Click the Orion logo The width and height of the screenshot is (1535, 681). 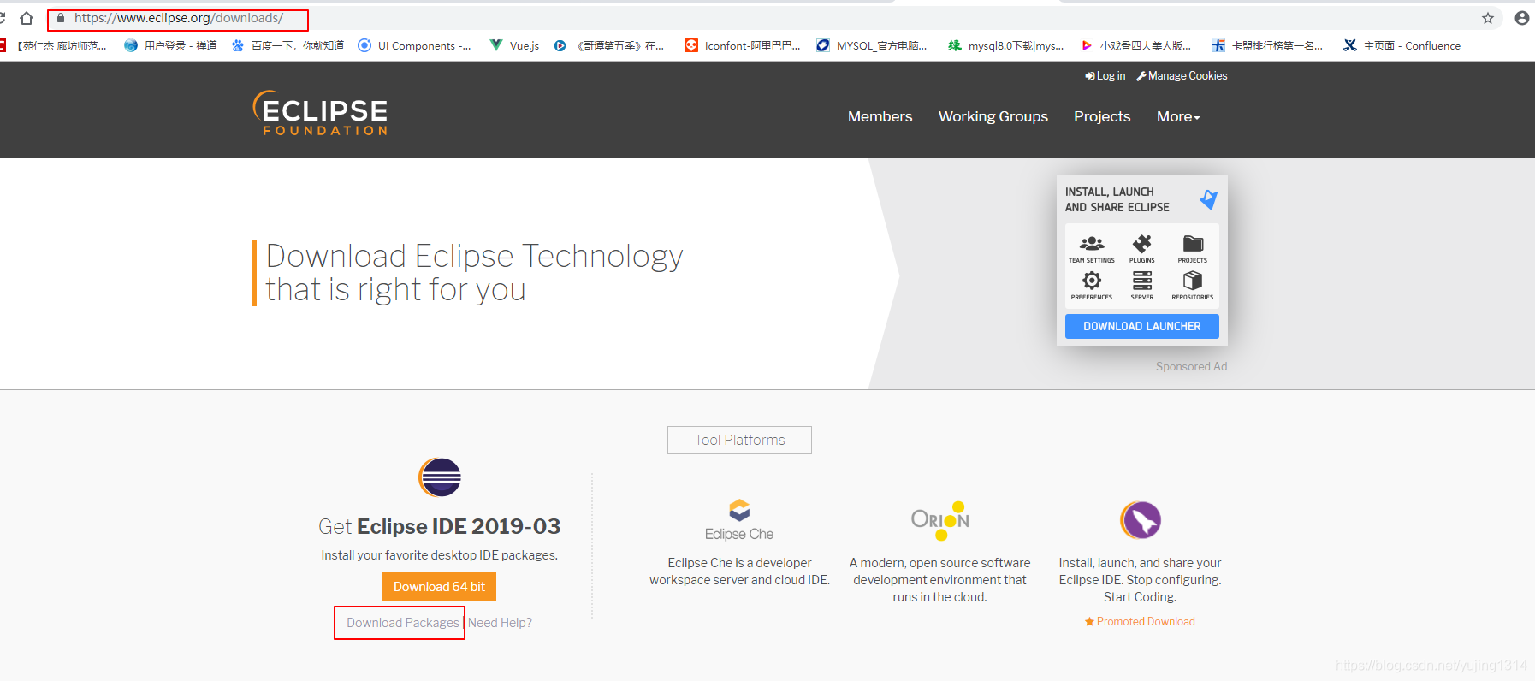[x=940, y=520]
